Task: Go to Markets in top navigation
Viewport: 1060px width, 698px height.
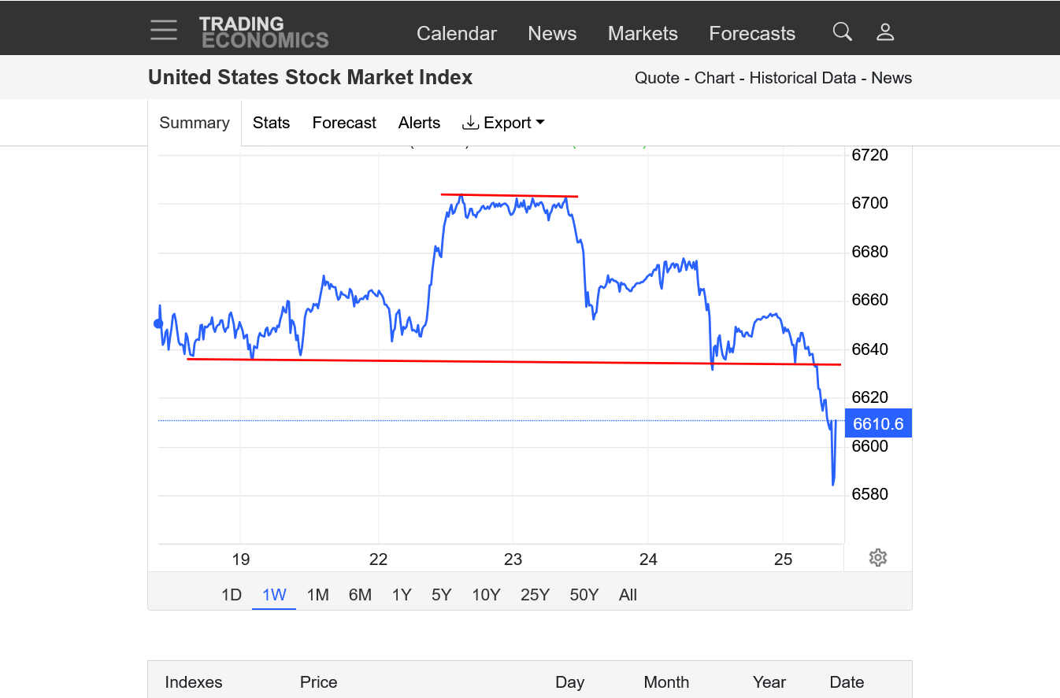Action: pyautogui.click(x=643, y=34)
